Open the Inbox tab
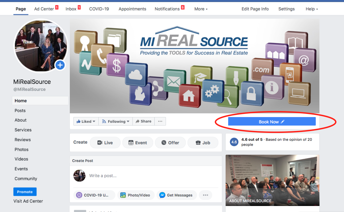The width and height of the screenshot is (344, 212). (x=71, y=9)
